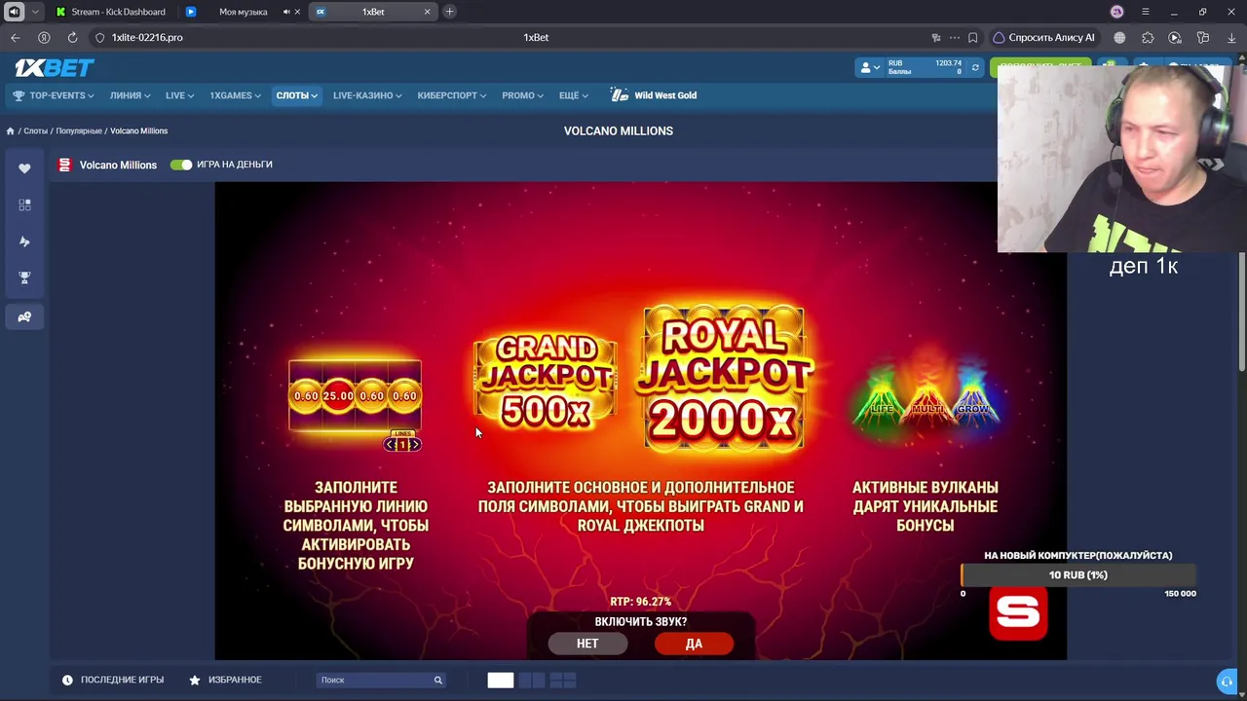Open the tab list dropdown chevron

click(x=35, y=12)
